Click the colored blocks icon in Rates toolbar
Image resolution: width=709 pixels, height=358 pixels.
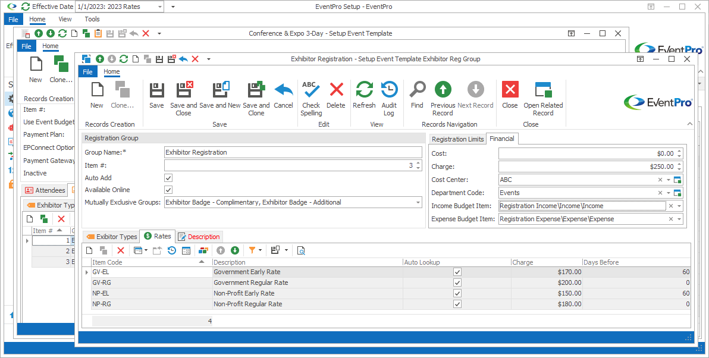coord(203,250)
